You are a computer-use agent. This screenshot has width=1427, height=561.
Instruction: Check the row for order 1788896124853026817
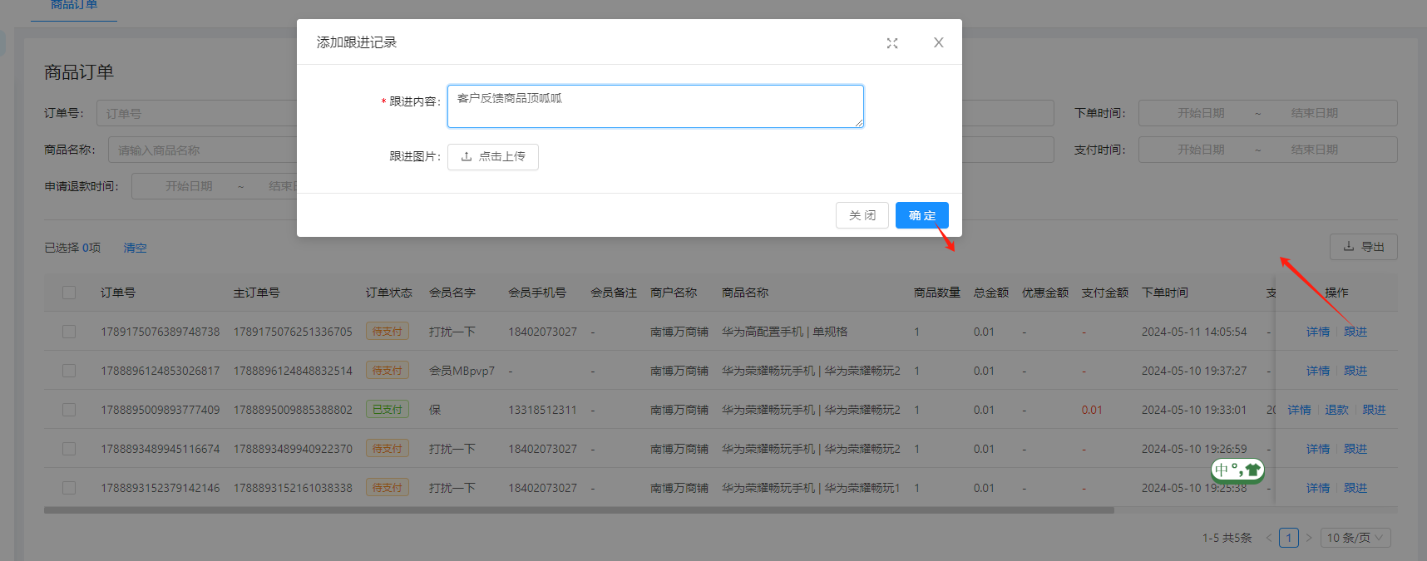(x=69, y=371)
